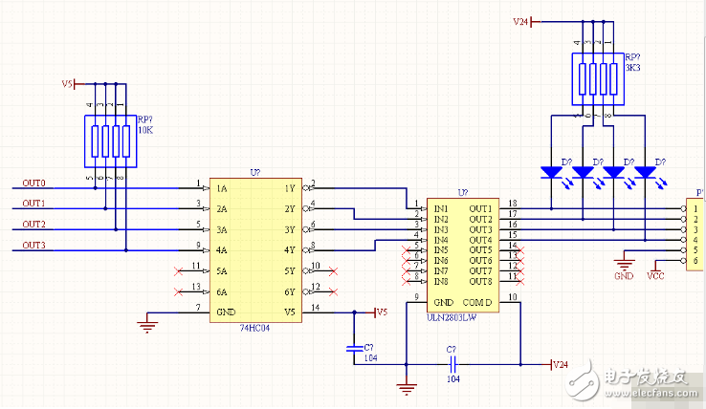Select the horizontal 104 capacitor near V24
The height and width of the screenshot is (409, 706).
coord(451,364)
